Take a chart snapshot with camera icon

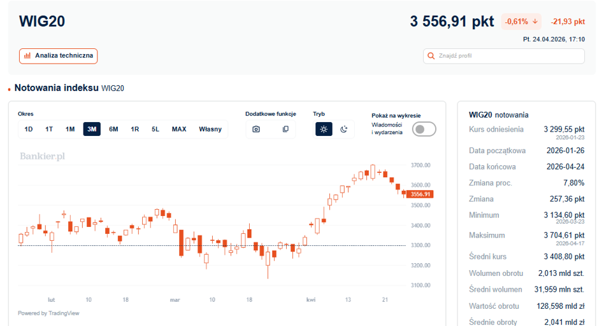[x=255, y=129]
